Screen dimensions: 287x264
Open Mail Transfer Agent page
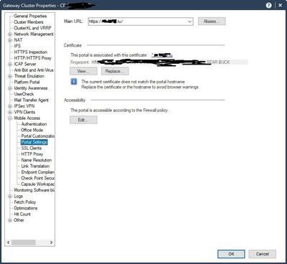click(x=31, y=100)
